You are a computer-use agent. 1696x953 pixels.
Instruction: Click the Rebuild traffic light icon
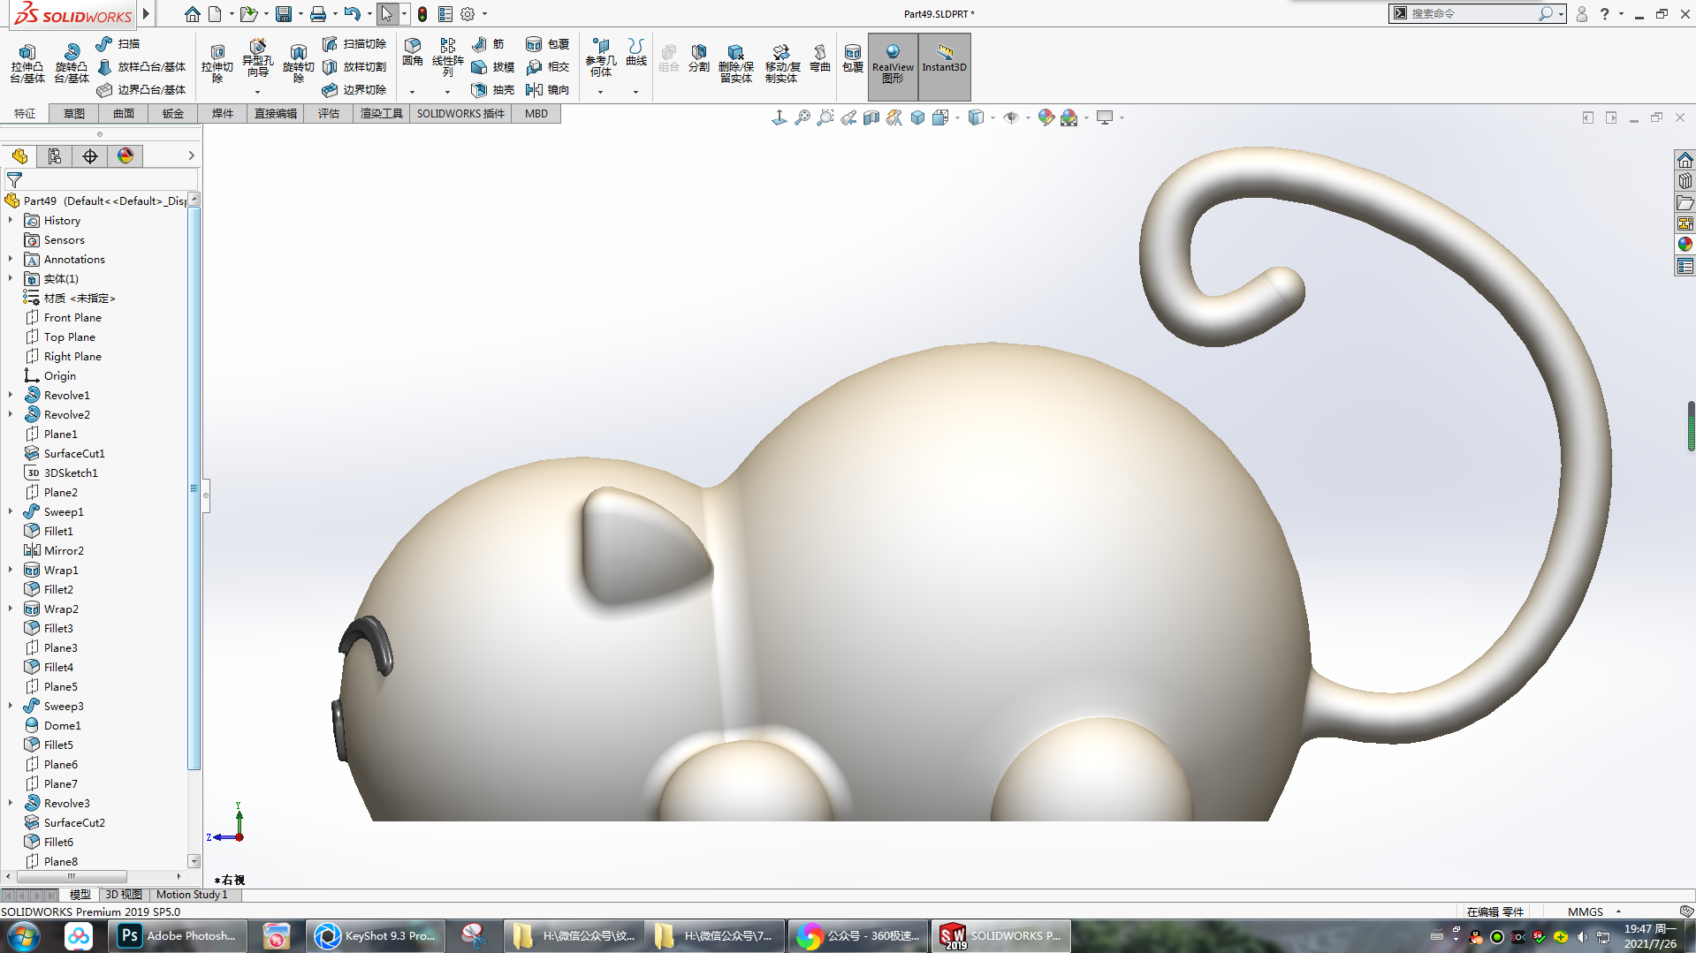[422, 14]
